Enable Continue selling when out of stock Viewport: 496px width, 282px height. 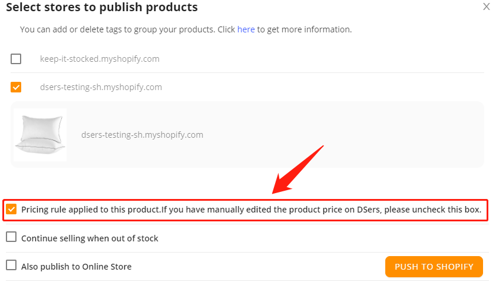(11, 237)
